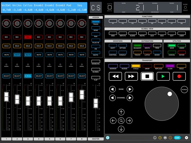Assign encoders to INSTR.

coord(96,53)
